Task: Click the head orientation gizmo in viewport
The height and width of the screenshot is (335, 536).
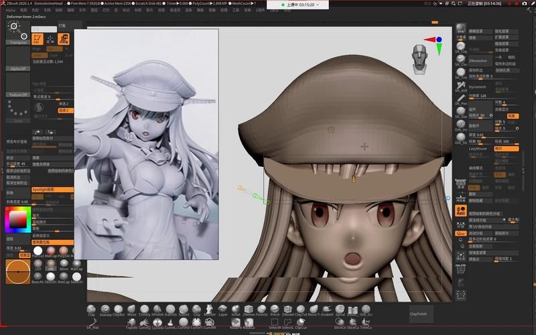Action: (x=420, y=59)
